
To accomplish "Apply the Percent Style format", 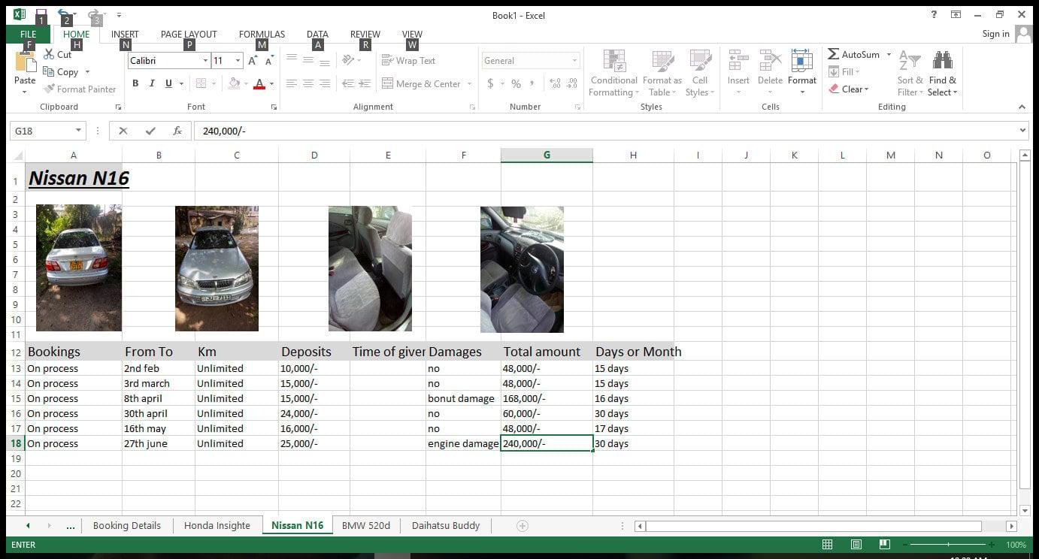I will point(516,83).
